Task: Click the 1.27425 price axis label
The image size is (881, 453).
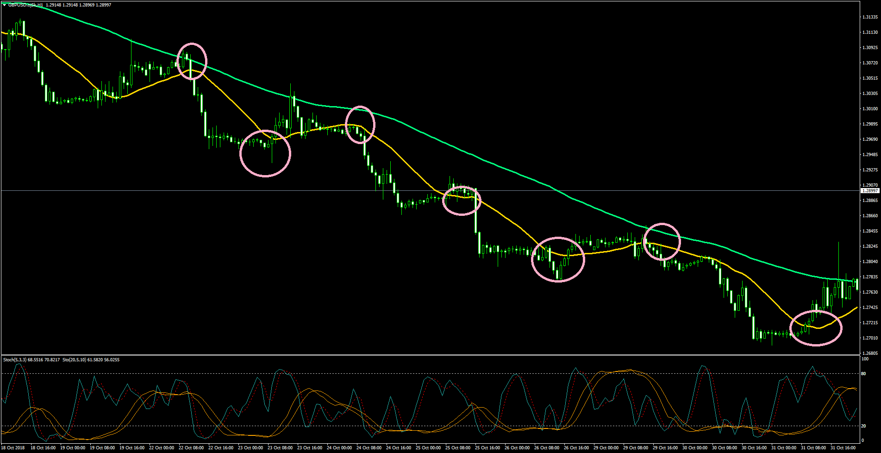Action: click(870, 308)
